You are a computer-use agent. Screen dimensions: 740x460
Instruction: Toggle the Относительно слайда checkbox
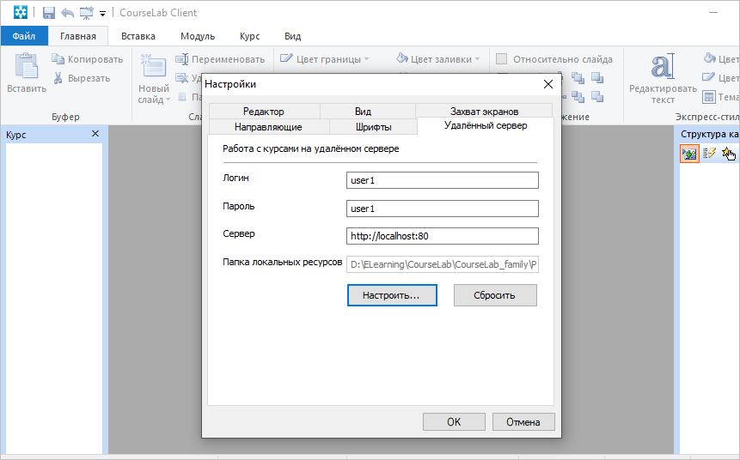501,59
